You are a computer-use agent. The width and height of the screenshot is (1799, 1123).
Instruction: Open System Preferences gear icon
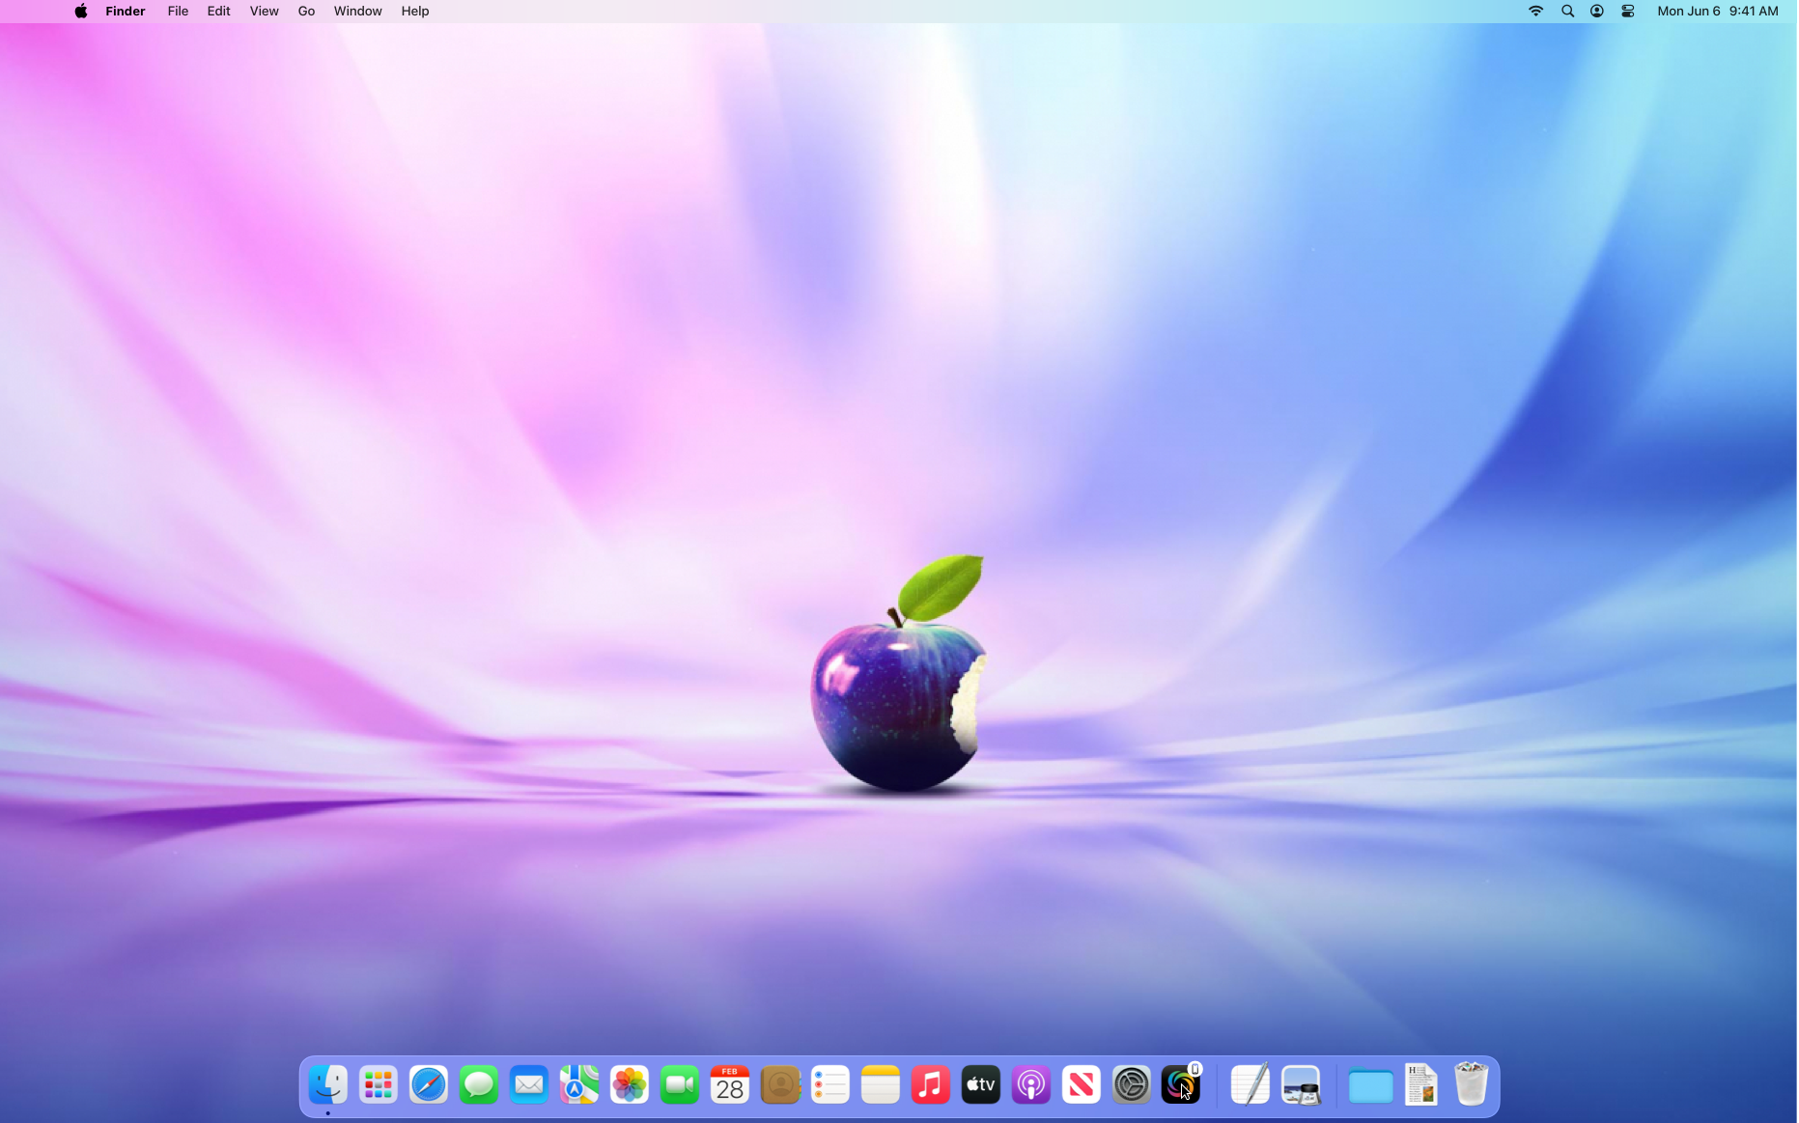1131,1085
